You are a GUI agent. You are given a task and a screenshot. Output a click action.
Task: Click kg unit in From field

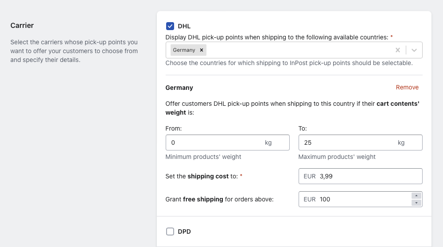[x=268, y=143]
